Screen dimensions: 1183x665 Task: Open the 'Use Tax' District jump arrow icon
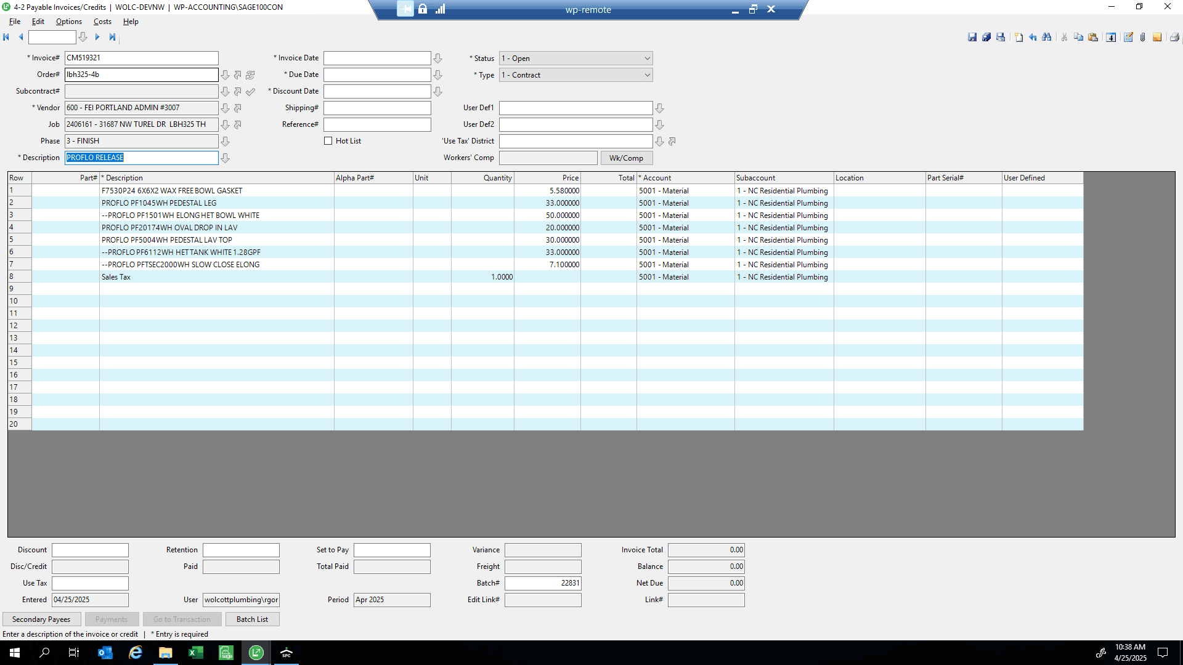(x=672, y=142)
